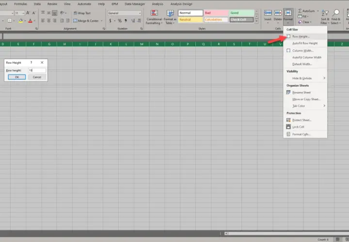Toggle bottom align button
Viewport: 349px width, 242px height.
54,13
